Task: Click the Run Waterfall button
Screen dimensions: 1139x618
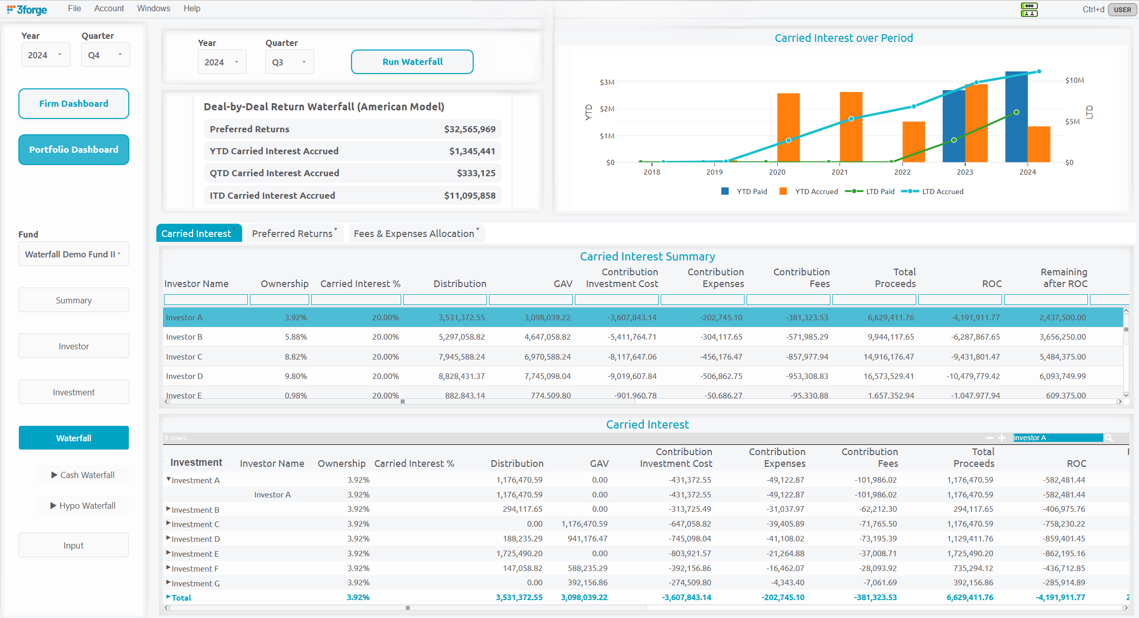Action: click(412, 62)
